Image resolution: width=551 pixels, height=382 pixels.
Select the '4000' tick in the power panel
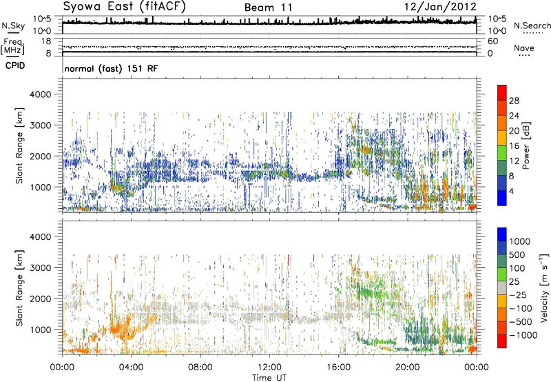[x=40, y=94]
